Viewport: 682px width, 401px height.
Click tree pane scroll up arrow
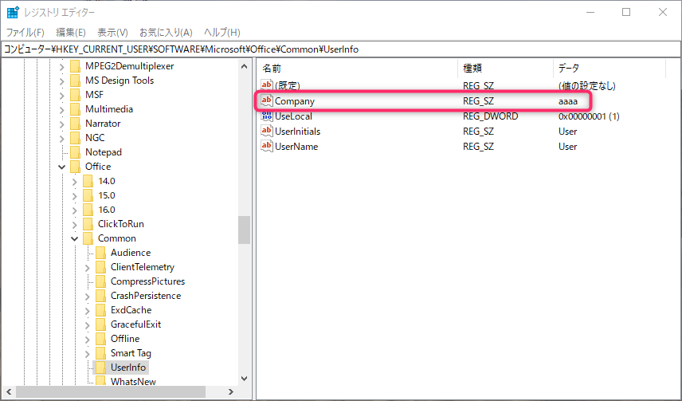(x=244, y=67)
